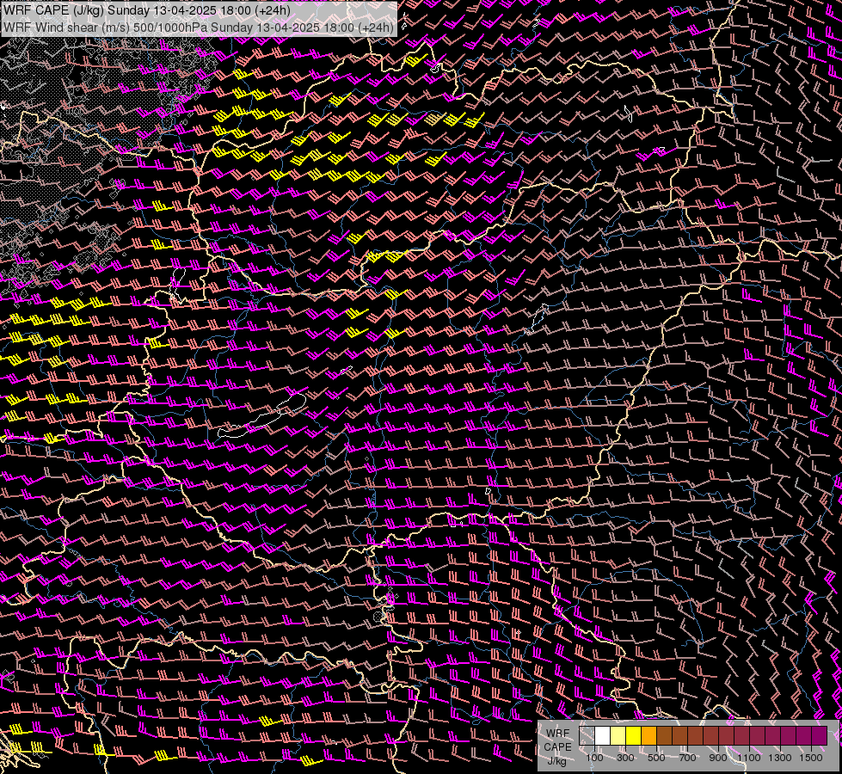Click the 'WRF Wind shear (m/s) 500/1000hPa' title line
The height and width of the screenshot is (774, 842).
pos(199,28)
